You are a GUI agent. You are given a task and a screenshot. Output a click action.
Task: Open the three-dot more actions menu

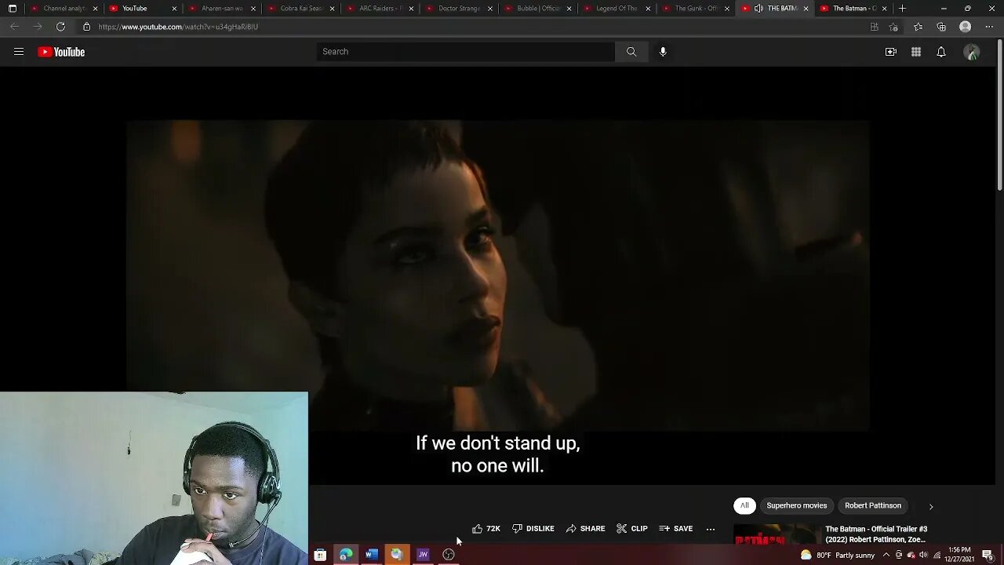tap(711, 529)
